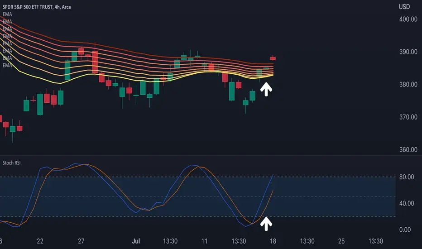Click the 370.00 price axis label
The width and height of the screenshot is (422, 249).
click(408, 117)
